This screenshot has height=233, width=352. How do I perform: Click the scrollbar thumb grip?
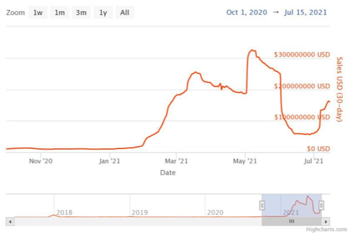pyautogui.click(x=292, y=221)
